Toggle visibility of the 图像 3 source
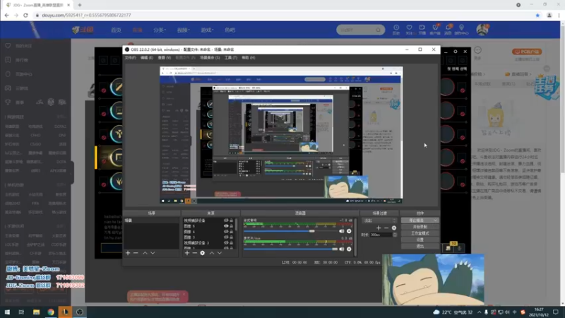The width and height of the screenshot is (565, 318). coord(226,237)
